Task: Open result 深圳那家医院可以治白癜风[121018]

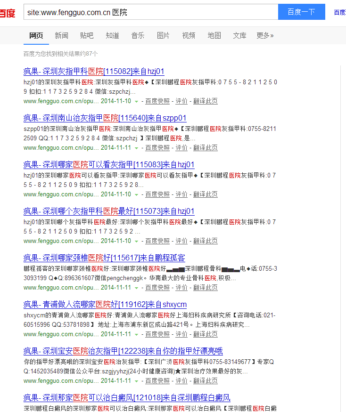Action: (127, 397)
